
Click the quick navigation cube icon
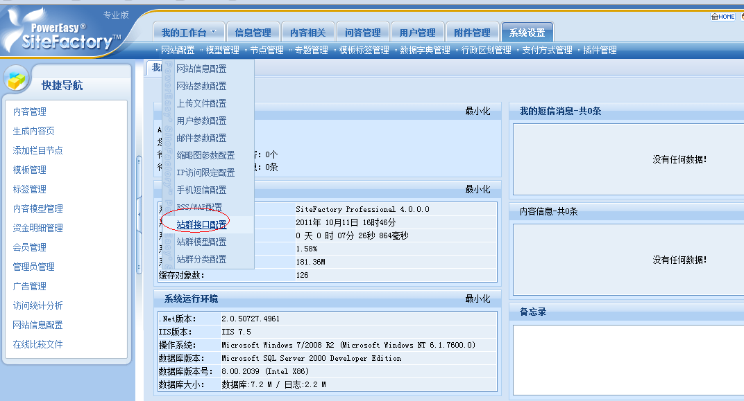pyautogui.click(x=17, y=79)
